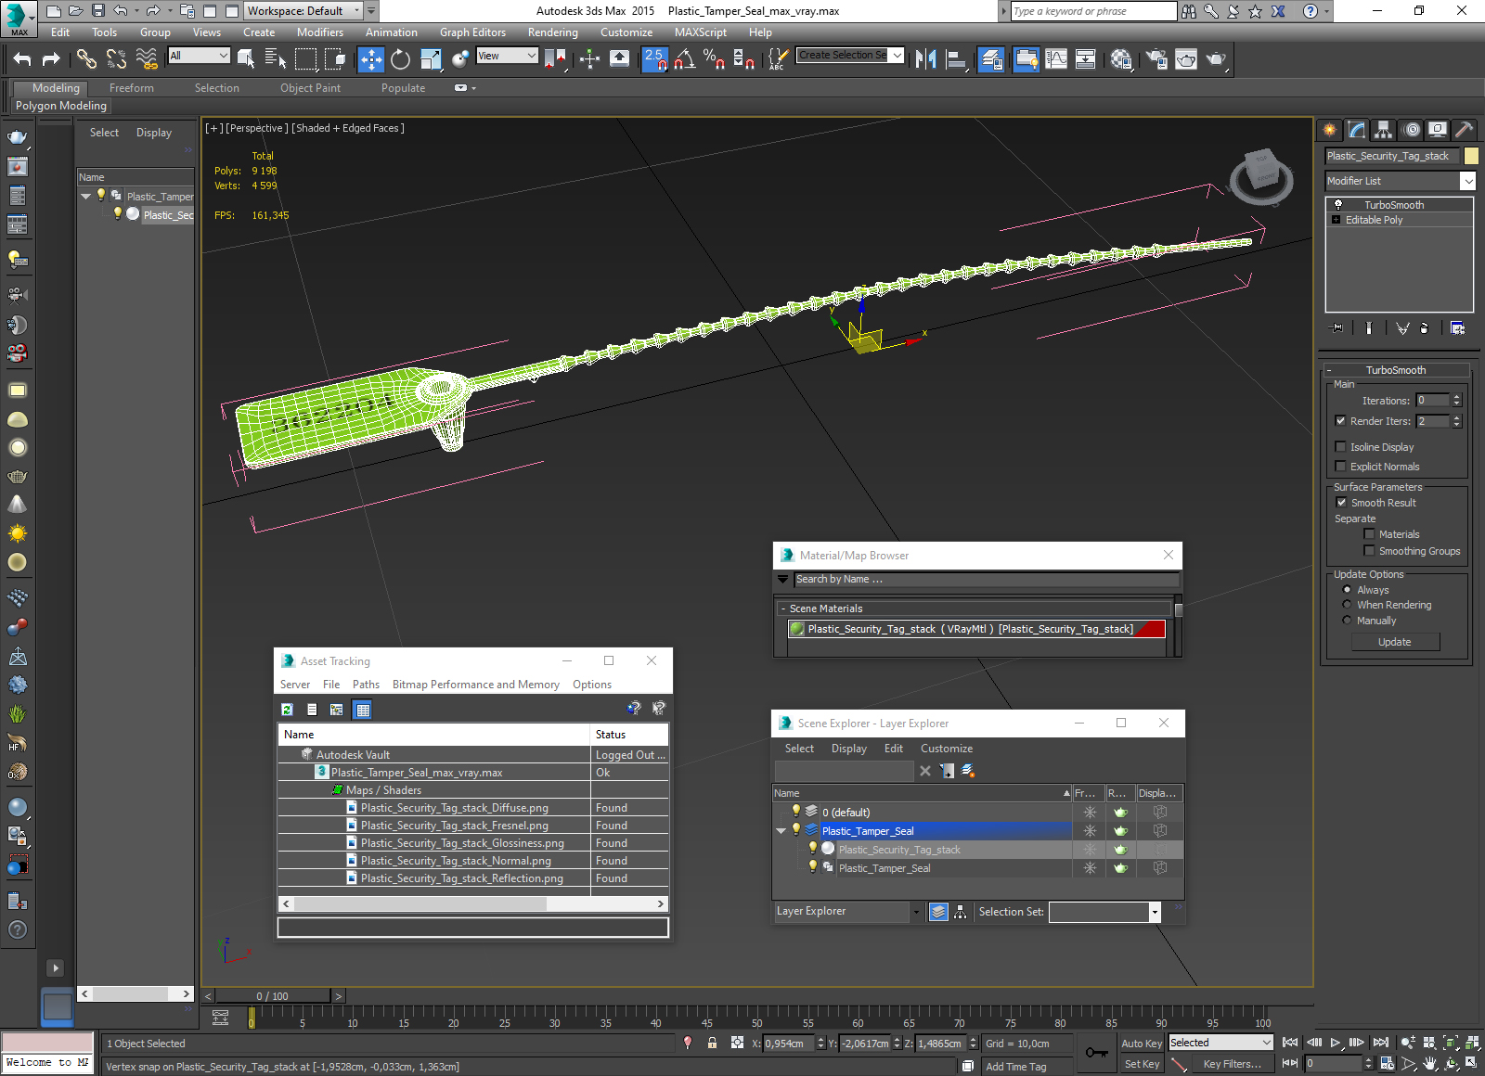This screenshot has width=1485, height=1076.
Task: Open the Render Setup teapot icon
Action: click(x=1156, y=59)
